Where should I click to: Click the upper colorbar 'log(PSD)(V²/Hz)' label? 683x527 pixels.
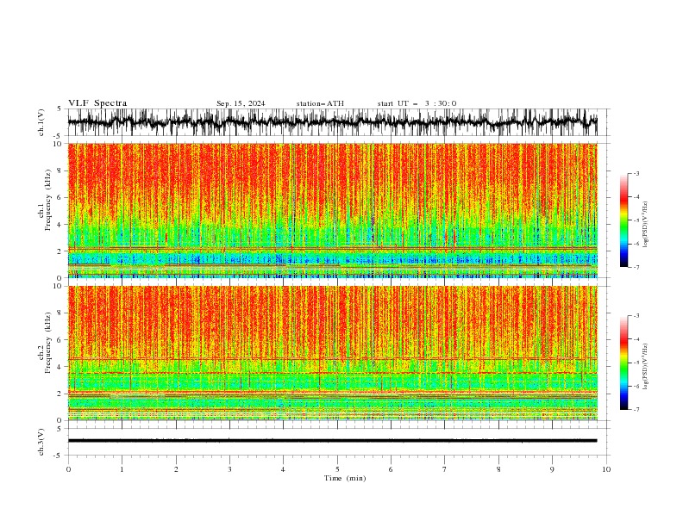click(645, 225)
